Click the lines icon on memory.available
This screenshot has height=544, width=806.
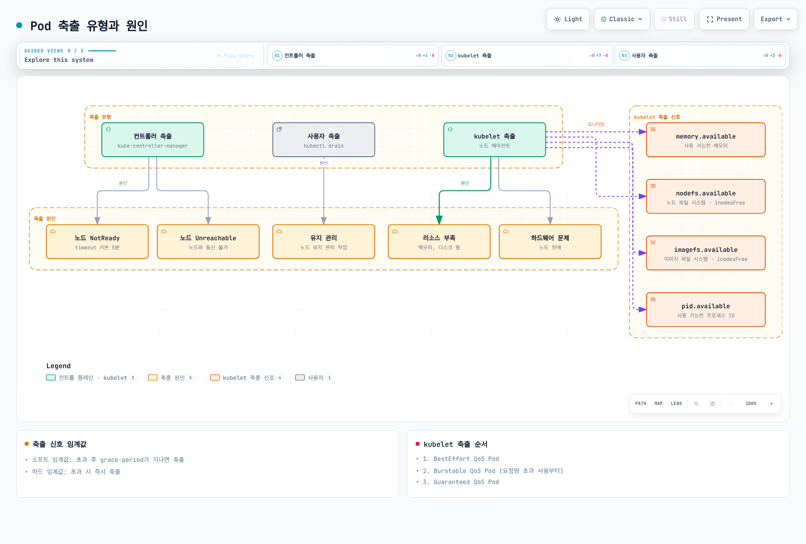tap(653, 129)
